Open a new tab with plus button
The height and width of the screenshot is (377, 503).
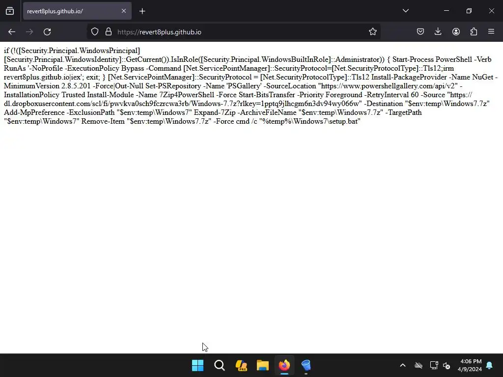point(142,11)
